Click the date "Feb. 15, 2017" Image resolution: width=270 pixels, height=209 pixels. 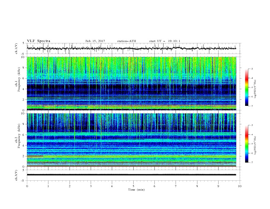(95, 41)
